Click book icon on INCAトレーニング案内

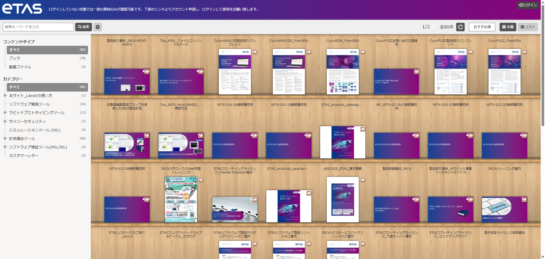(524, 200)
